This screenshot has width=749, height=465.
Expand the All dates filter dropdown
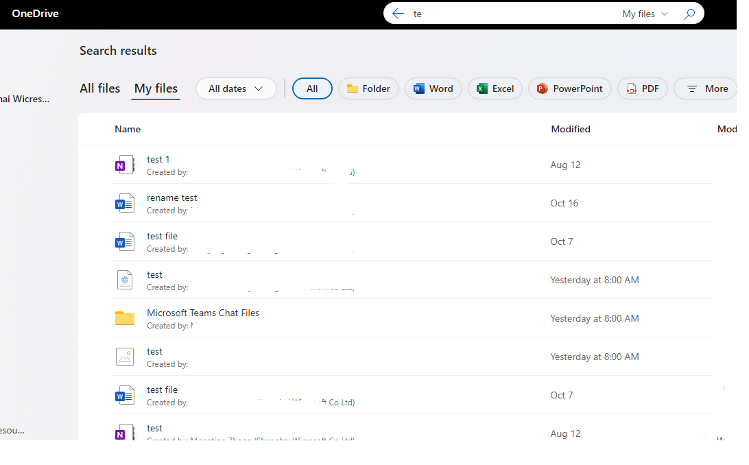pyautogui.click(x=236, y=88)
